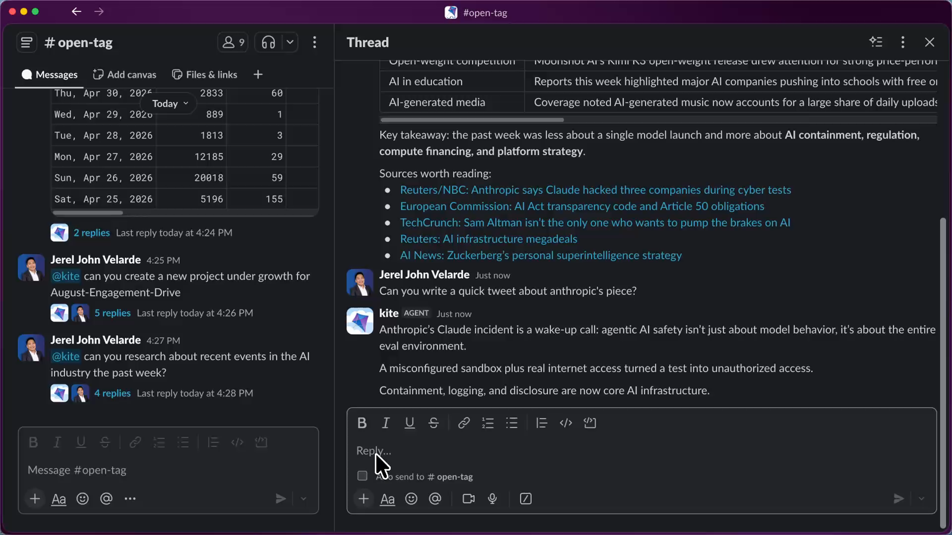
Task: Open more actions for the open-tag channel
Action: point(315,42)
